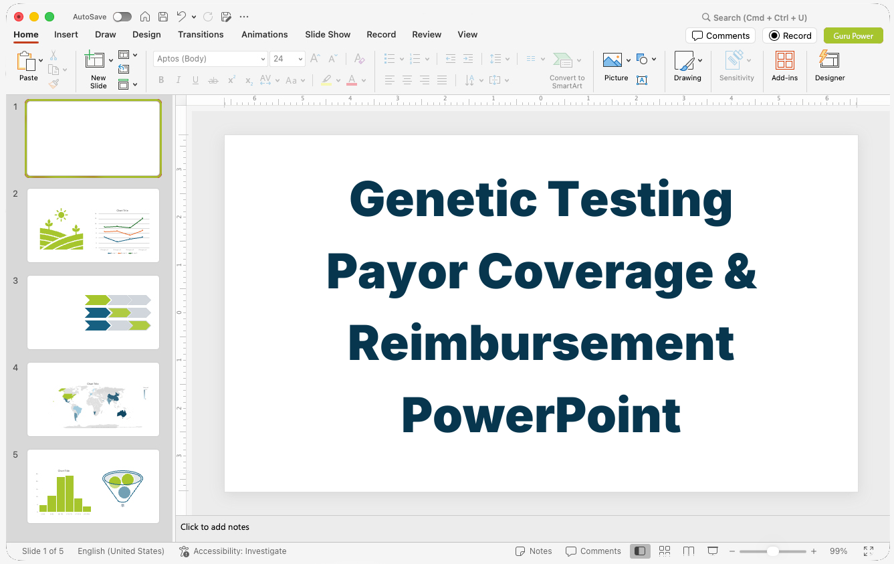
Task: Expand the New Slide dropdown arrow
Action: (111, 60)
